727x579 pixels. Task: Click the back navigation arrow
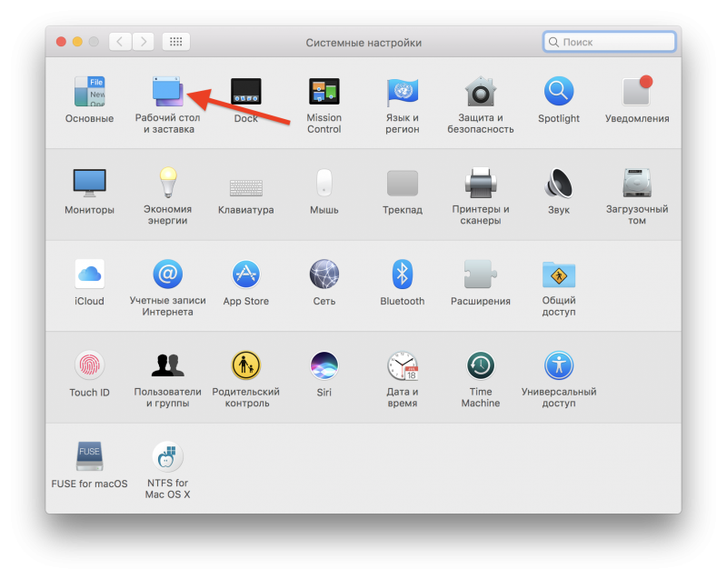point(120,42)
